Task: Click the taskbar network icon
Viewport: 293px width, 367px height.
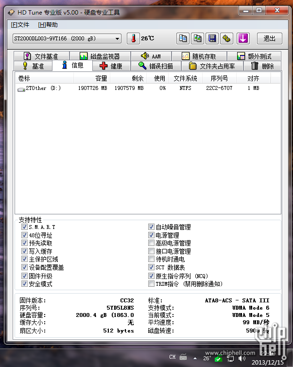Action: pyautogui.click(x=230, y=358)
